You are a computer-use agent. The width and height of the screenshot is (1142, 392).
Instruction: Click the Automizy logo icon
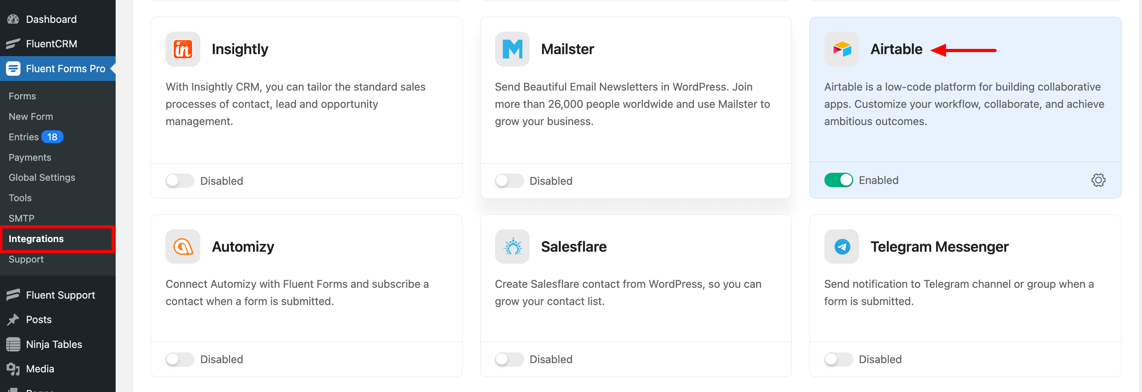click(x=183, y=247)
